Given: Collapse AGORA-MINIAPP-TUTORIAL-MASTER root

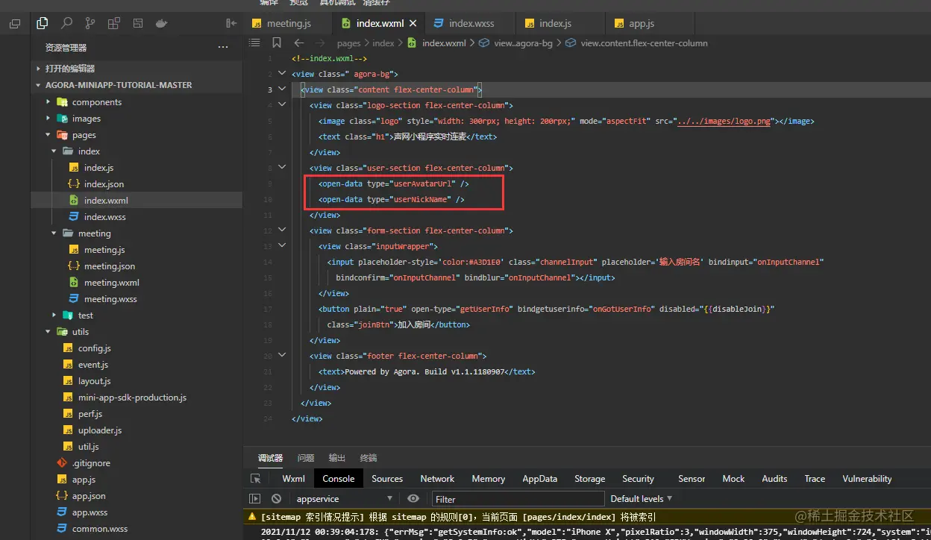Looking at the screenshot, I should tap(137, 85).
